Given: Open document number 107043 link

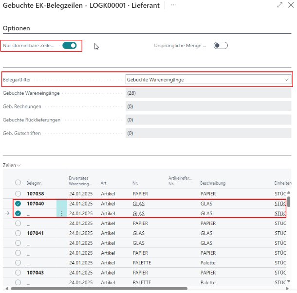Looking at the screenshot, I should (x=35, y=273).
